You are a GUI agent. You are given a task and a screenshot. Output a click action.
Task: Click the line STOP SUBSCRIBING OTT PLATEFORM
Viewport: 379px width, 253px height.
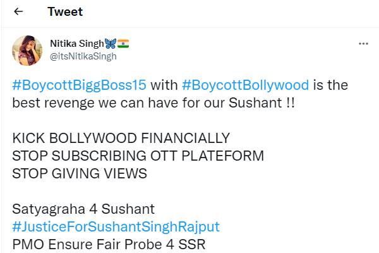click(138, 155)
